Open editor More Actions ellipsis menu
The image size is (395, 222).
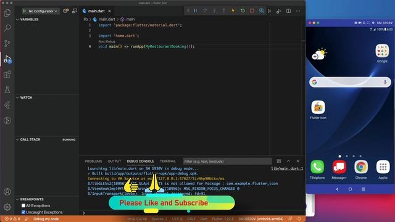click(298, 11)
